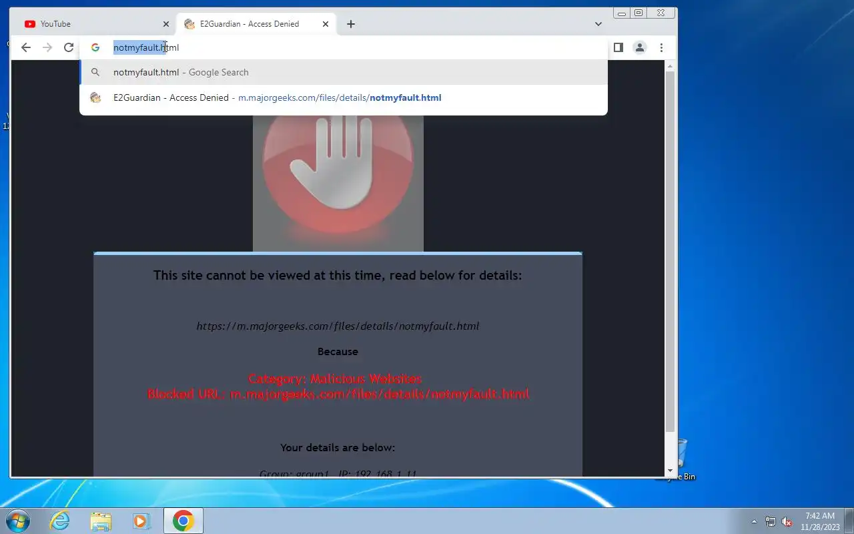Click the word 'Because'
854x534 pixels.
click(338, 352)
